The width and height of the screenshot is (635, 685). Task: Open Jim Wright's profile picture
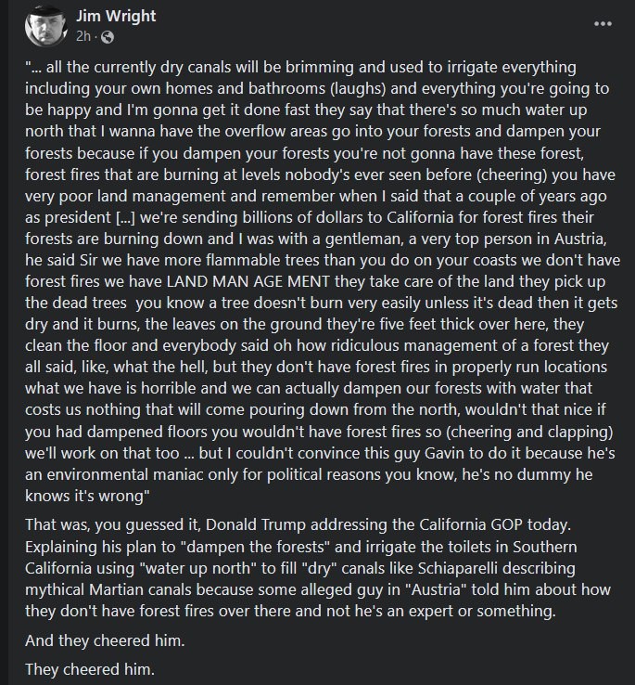(45, 26)
